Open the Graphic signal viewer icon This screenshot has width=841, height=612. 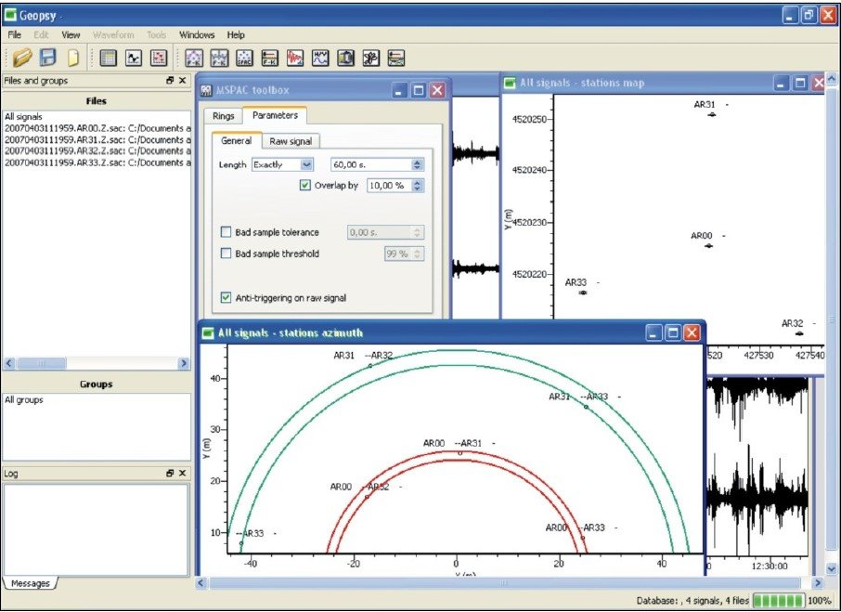pyautogui.click(x=134, y=58)
